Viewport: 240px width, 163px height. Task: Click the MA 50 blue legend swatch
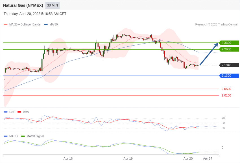tap(46, 25)
